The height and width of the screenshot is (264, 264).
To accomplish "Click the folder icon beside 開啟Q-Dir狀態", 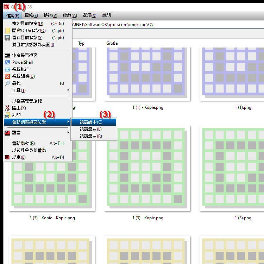I will (x=7, y=31).
